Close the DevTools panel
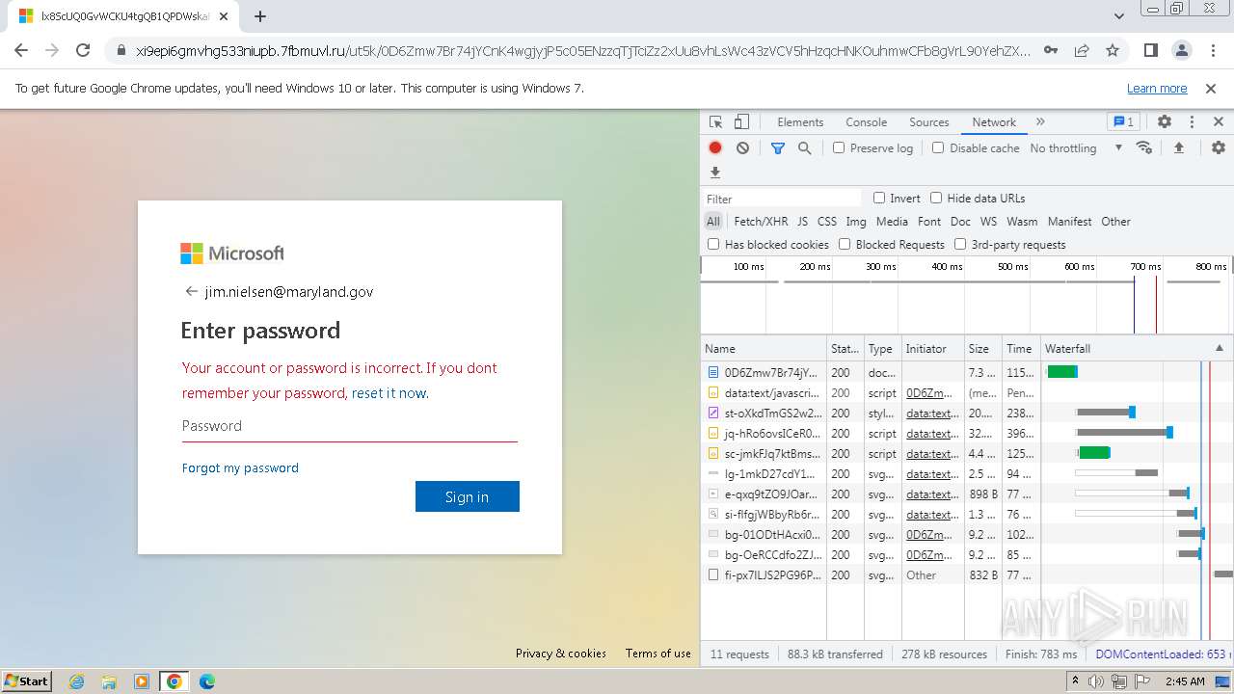Viewport: 1234px width, 694px height. coord(1219,122)
